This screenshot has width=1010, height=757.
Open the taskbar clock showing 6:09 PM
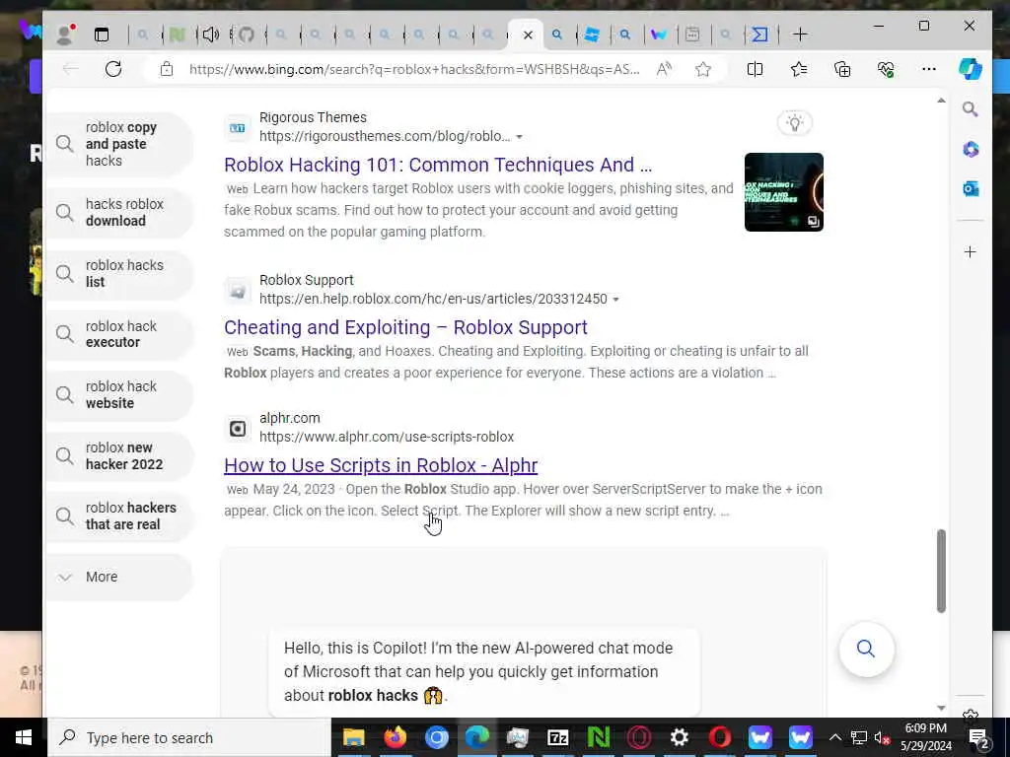pyautogui.click(x=925, y=737)
